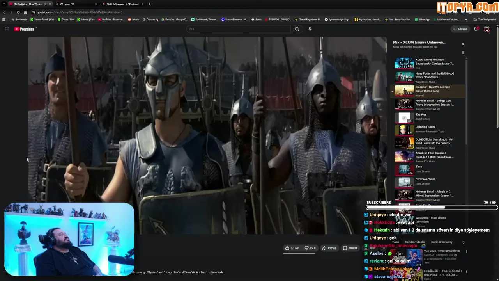Share the video with Paylaş
The height and width of the screenshot is (281, 499).
(x=329, y=248)
